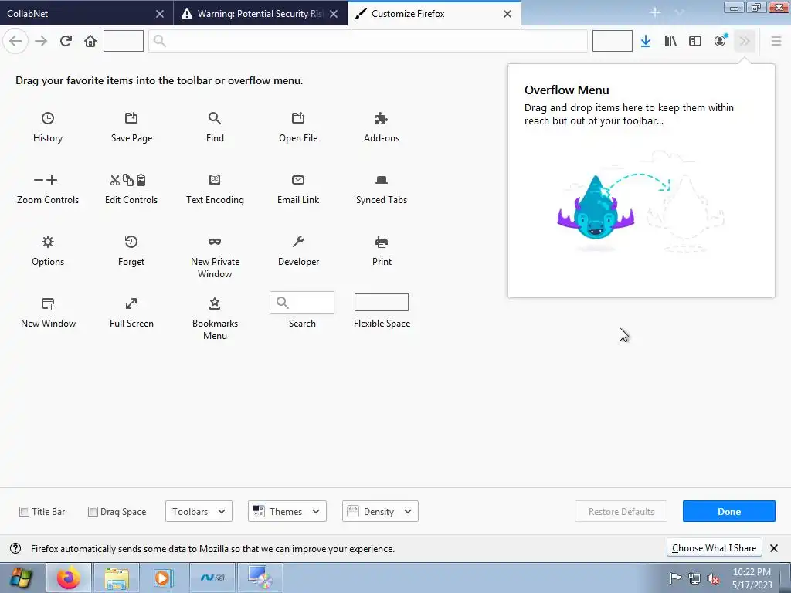Click the Open File icon
The image size is (791, 593).
(298, 118)
